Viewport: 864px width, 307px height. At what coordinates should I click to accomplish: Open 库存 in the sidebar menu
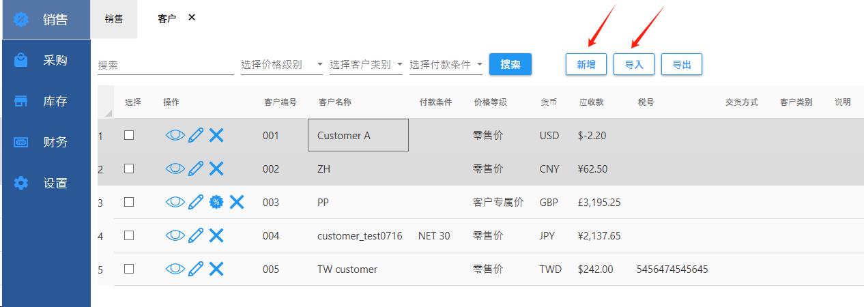click(x=55, y=102)
